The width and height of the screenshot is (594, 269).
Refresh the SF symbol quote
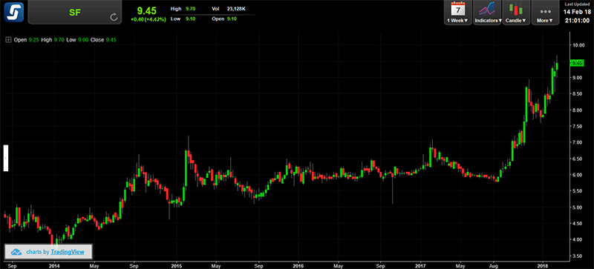[114, 17]
